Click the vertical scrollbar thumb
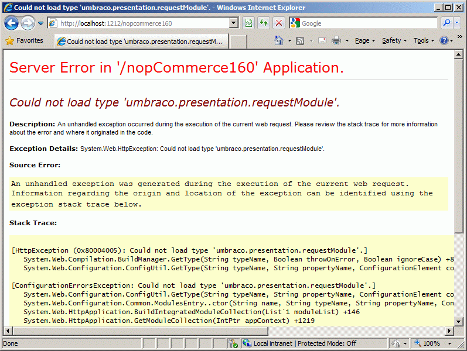Screen dimensions: 467x351 coord(458,146)
